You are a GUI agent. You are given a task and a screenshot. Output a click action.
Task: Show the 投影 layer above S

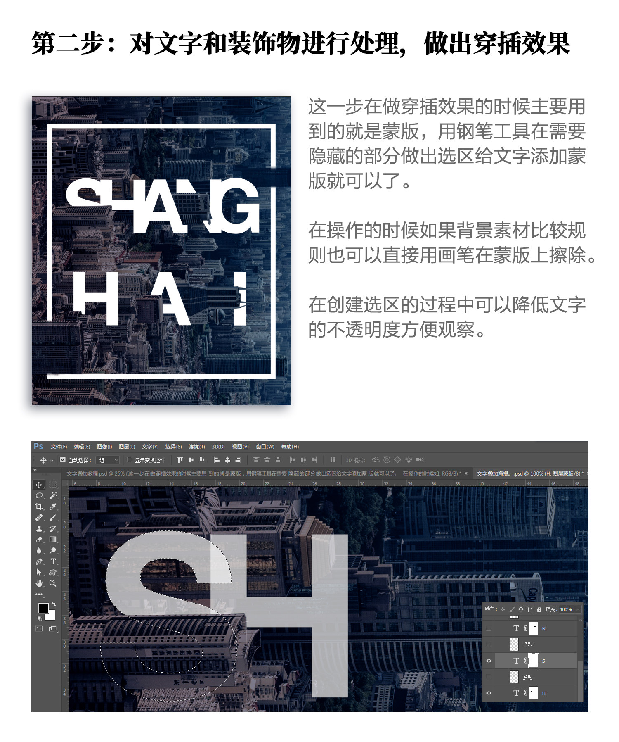pos(489,645)
